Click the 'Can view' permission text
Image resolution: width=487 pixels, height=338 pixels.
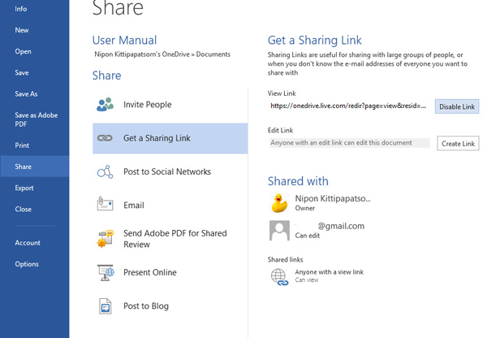[x=307, y=279]
